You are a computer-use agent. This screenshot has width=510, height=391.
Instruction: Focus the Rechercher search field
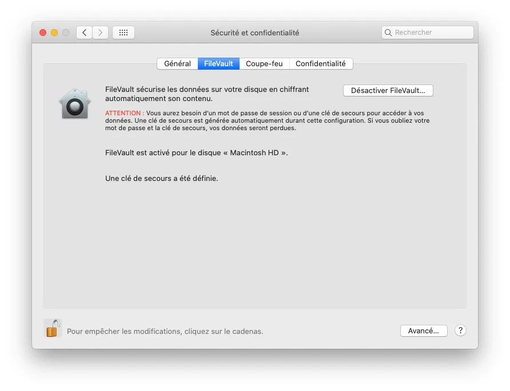tap(432, 33)
